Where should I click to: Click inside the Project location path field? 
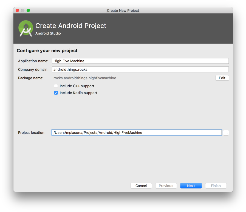coord(137,133)
